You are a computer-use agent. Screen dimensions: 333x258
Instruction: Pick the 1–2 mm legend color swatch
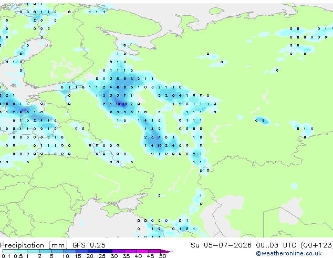tap(33, 251)
